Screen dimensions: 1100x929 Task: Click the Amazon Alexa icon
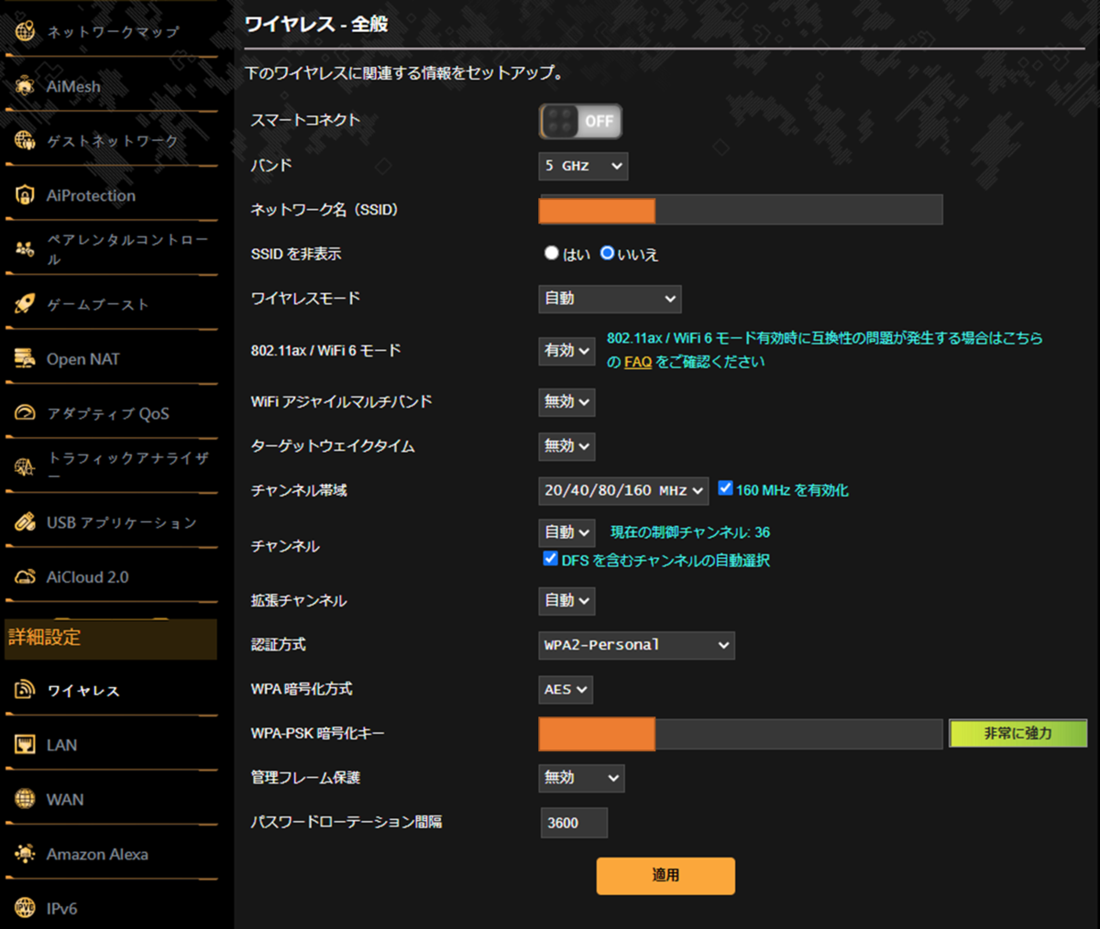(x=25, y=854)
